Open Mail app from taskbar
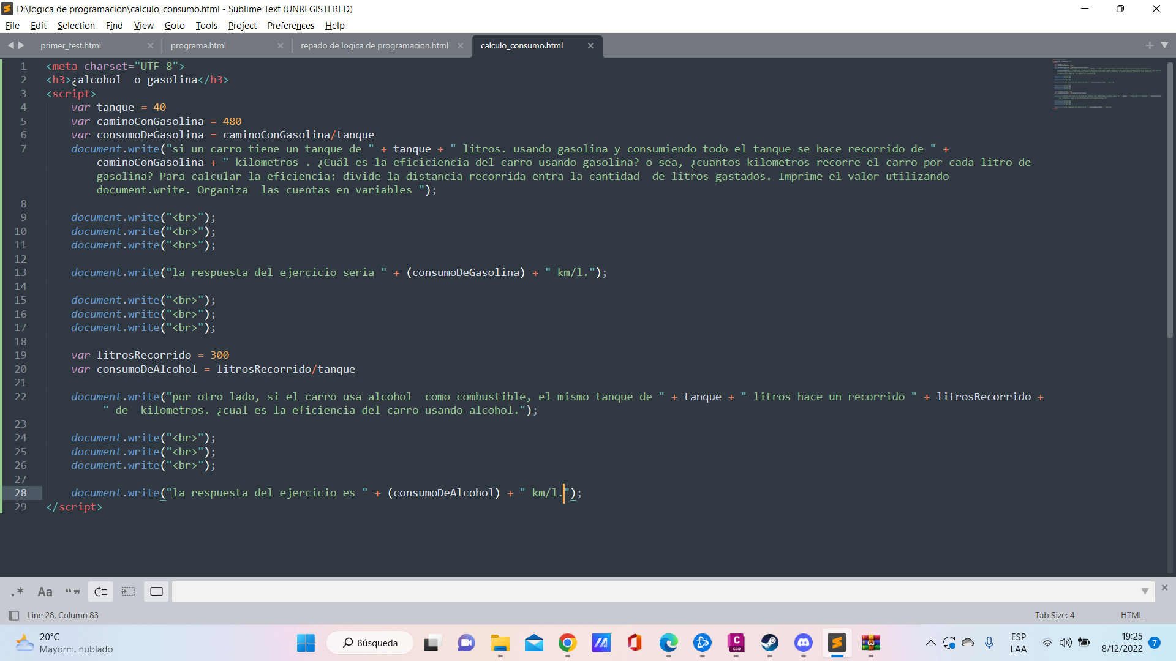Viewport: 1176px width, 661px height. point(533,643)
